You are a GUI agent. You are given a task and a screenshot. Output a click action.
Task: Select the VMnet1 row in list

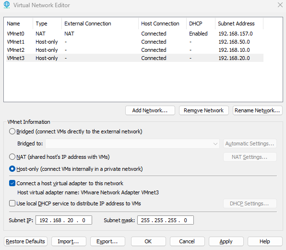pos(135,42)
